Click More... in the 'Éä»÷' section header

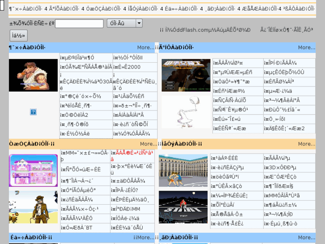[146, 237]
